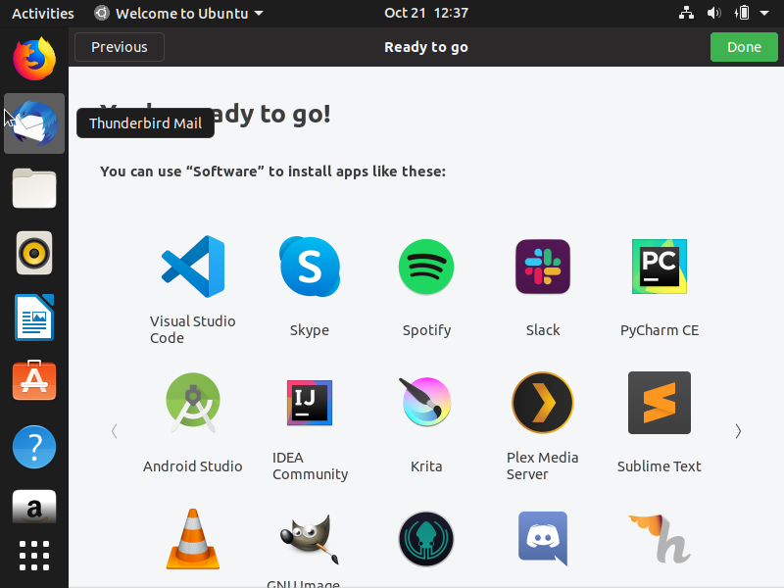Click the Slack label text
Image resolution: width=784 pixels, height=588 pixels.
(543, 330)
